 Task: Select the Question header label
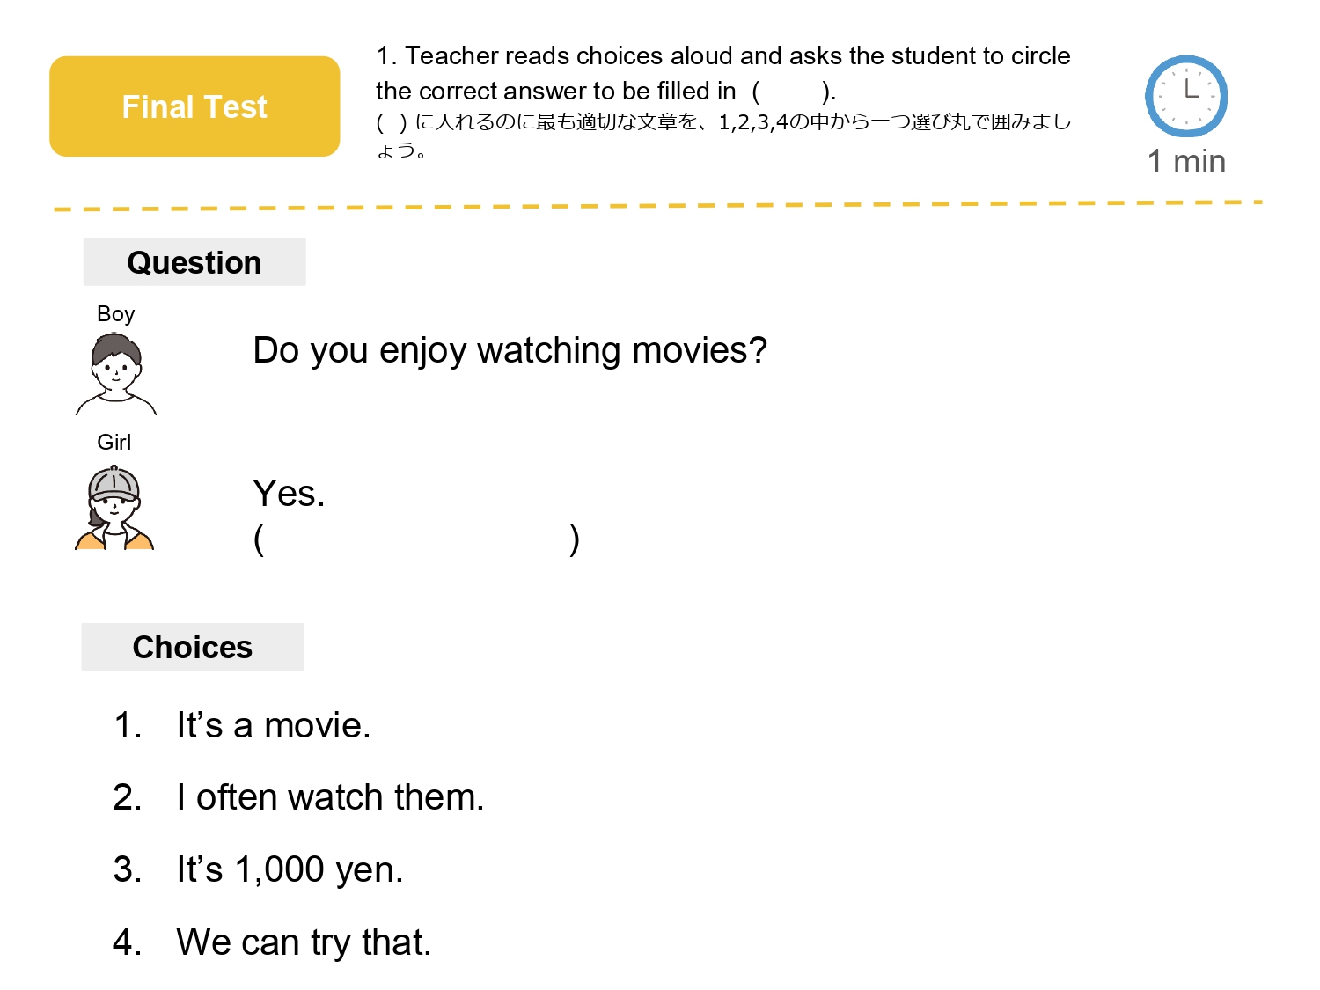tap(194, 262)
